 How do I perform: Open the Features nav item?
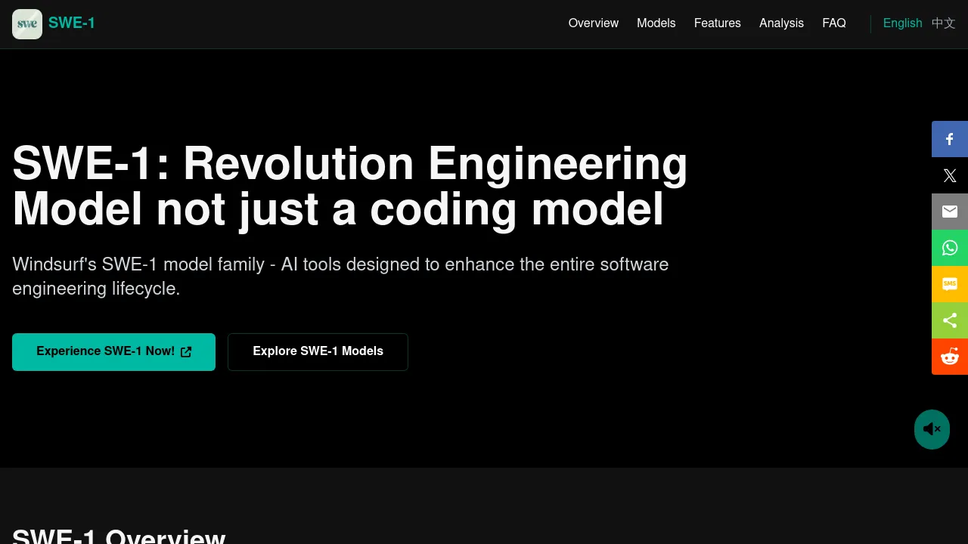(718, 23)
